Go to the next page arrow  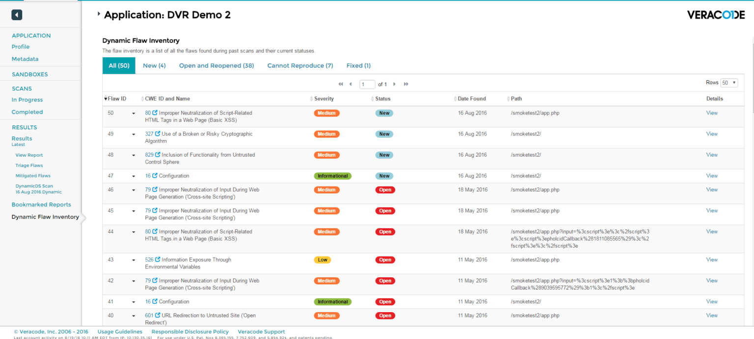(x=394, y=84)
